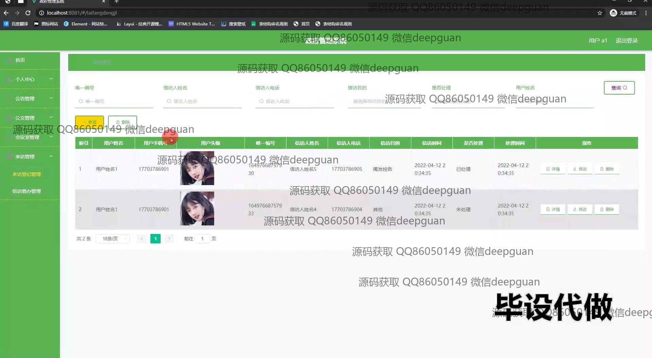Open 详情 for the first table row

[x=553, y=169]
